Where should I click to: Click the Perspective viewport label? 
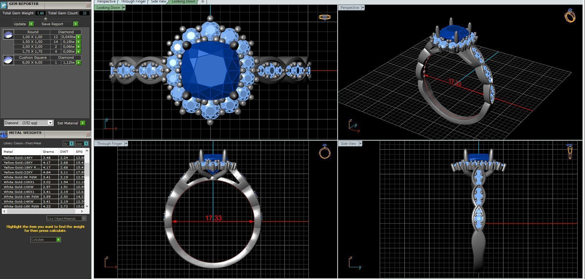pyautogui.click(x=350, y=8)
